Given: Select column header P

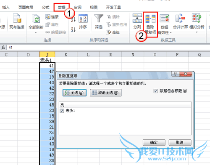Looking at the screenshot, I should pyautogui.click(x=177, y=54).
